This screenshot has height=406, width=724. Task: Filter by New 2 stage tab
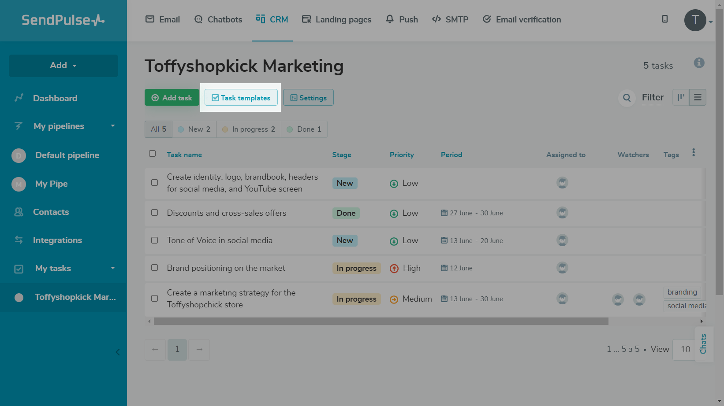point(194,129)
